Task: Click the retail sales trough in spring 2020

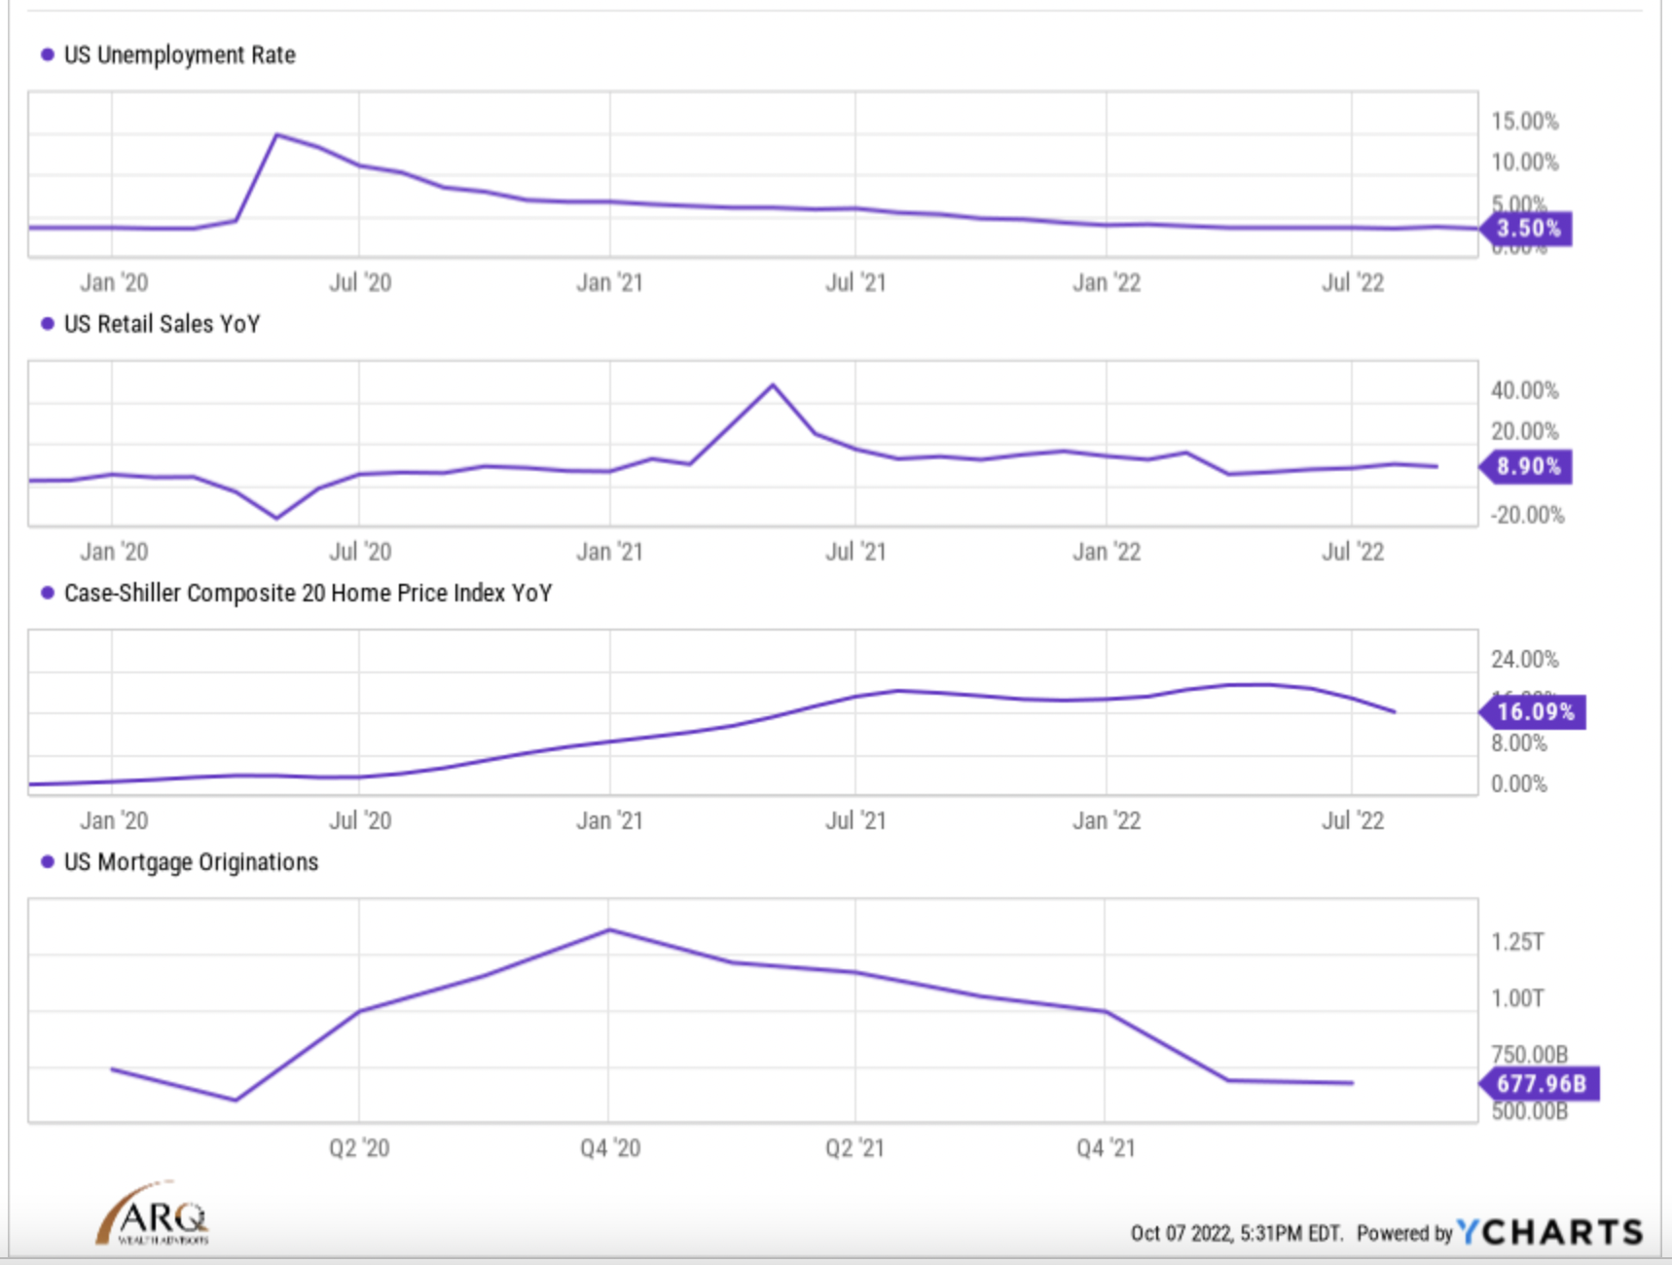Action: (x=277, y=518)
